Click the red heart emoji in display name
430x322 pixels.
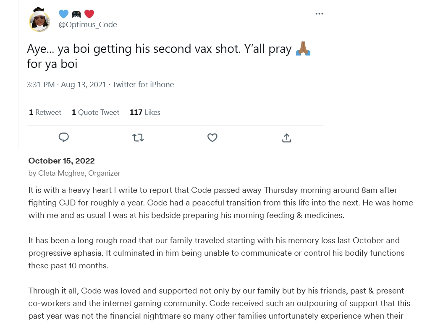point(89,14)
